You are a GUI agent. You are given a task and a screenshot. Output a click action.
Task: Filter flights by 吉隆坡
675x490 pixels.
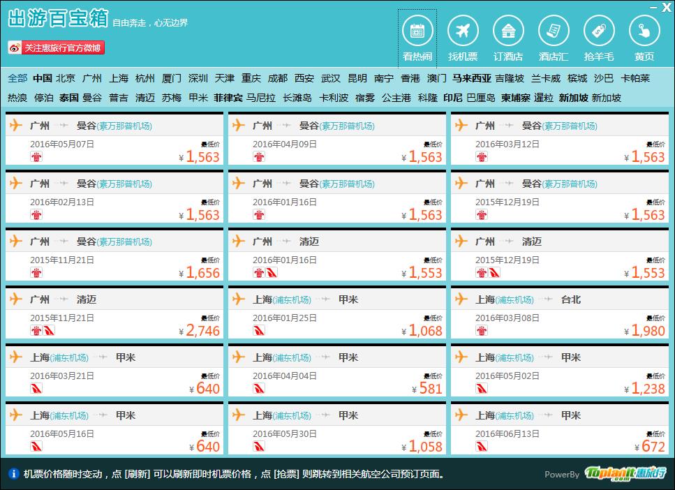tap(510, 78)
